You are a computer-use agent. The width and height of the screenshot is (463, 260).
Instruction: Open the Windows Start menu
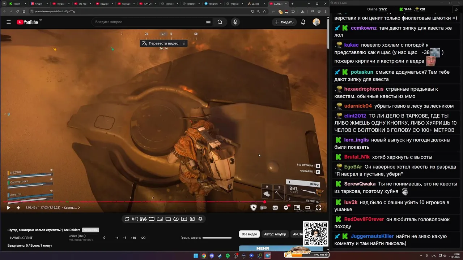click(196, 256)
